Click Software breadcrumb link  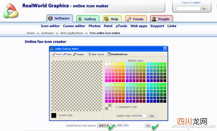coord(48,33)
